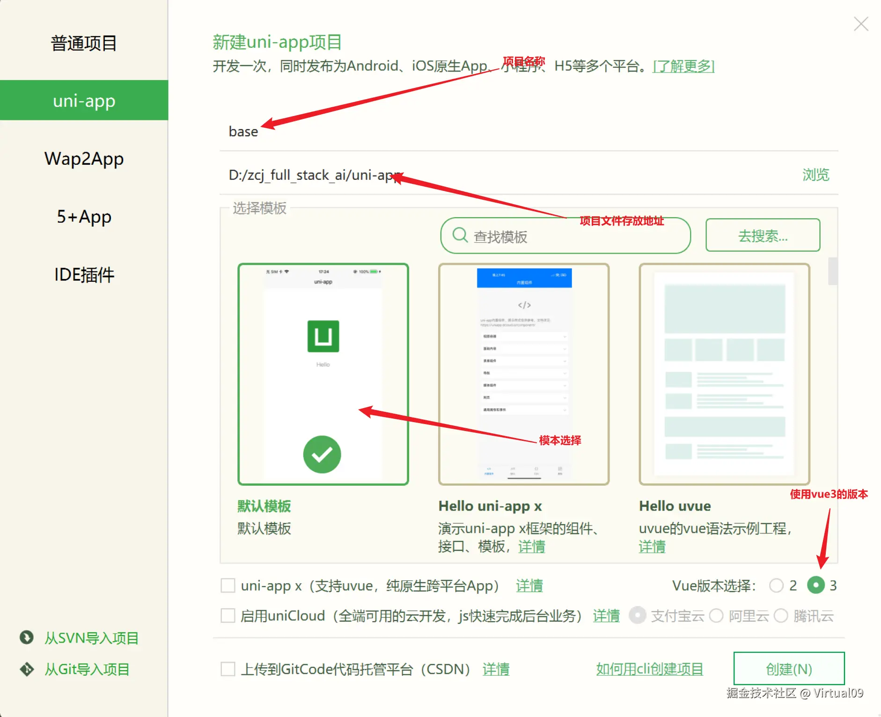The width and height of the screenshot is (881, 717).
Task: Open 详情 link beside GitCode upload option
Action: point(496,669)
